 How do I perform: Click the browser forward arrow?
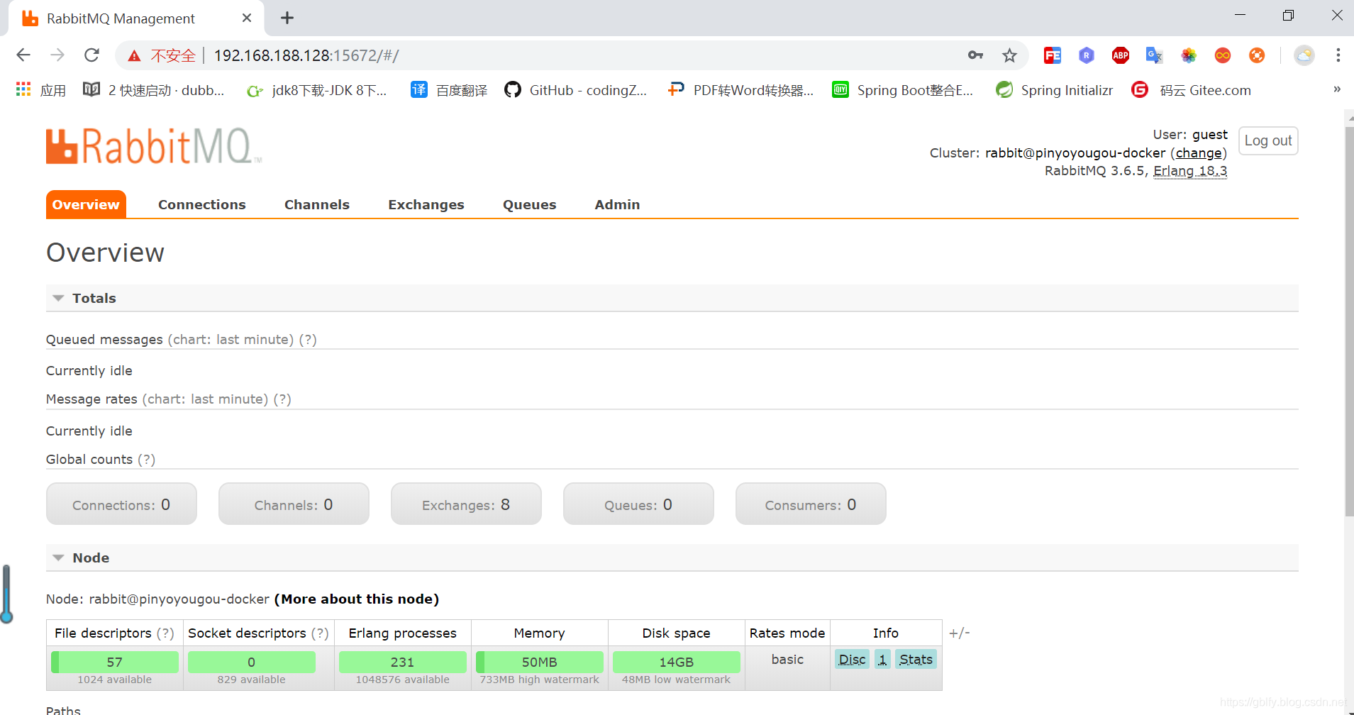(57, 55)
